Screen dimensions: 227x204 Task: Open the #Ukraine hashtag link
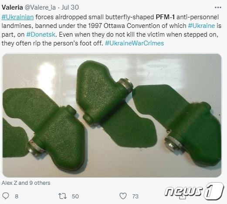[x=201, y=26]
